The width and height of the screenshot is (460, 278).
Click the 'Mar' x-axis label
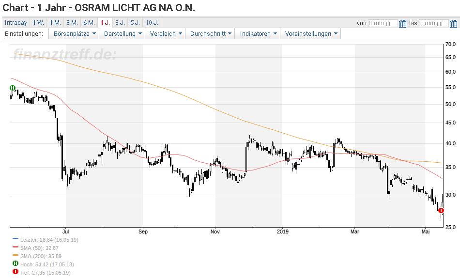(x=354, y=232)
